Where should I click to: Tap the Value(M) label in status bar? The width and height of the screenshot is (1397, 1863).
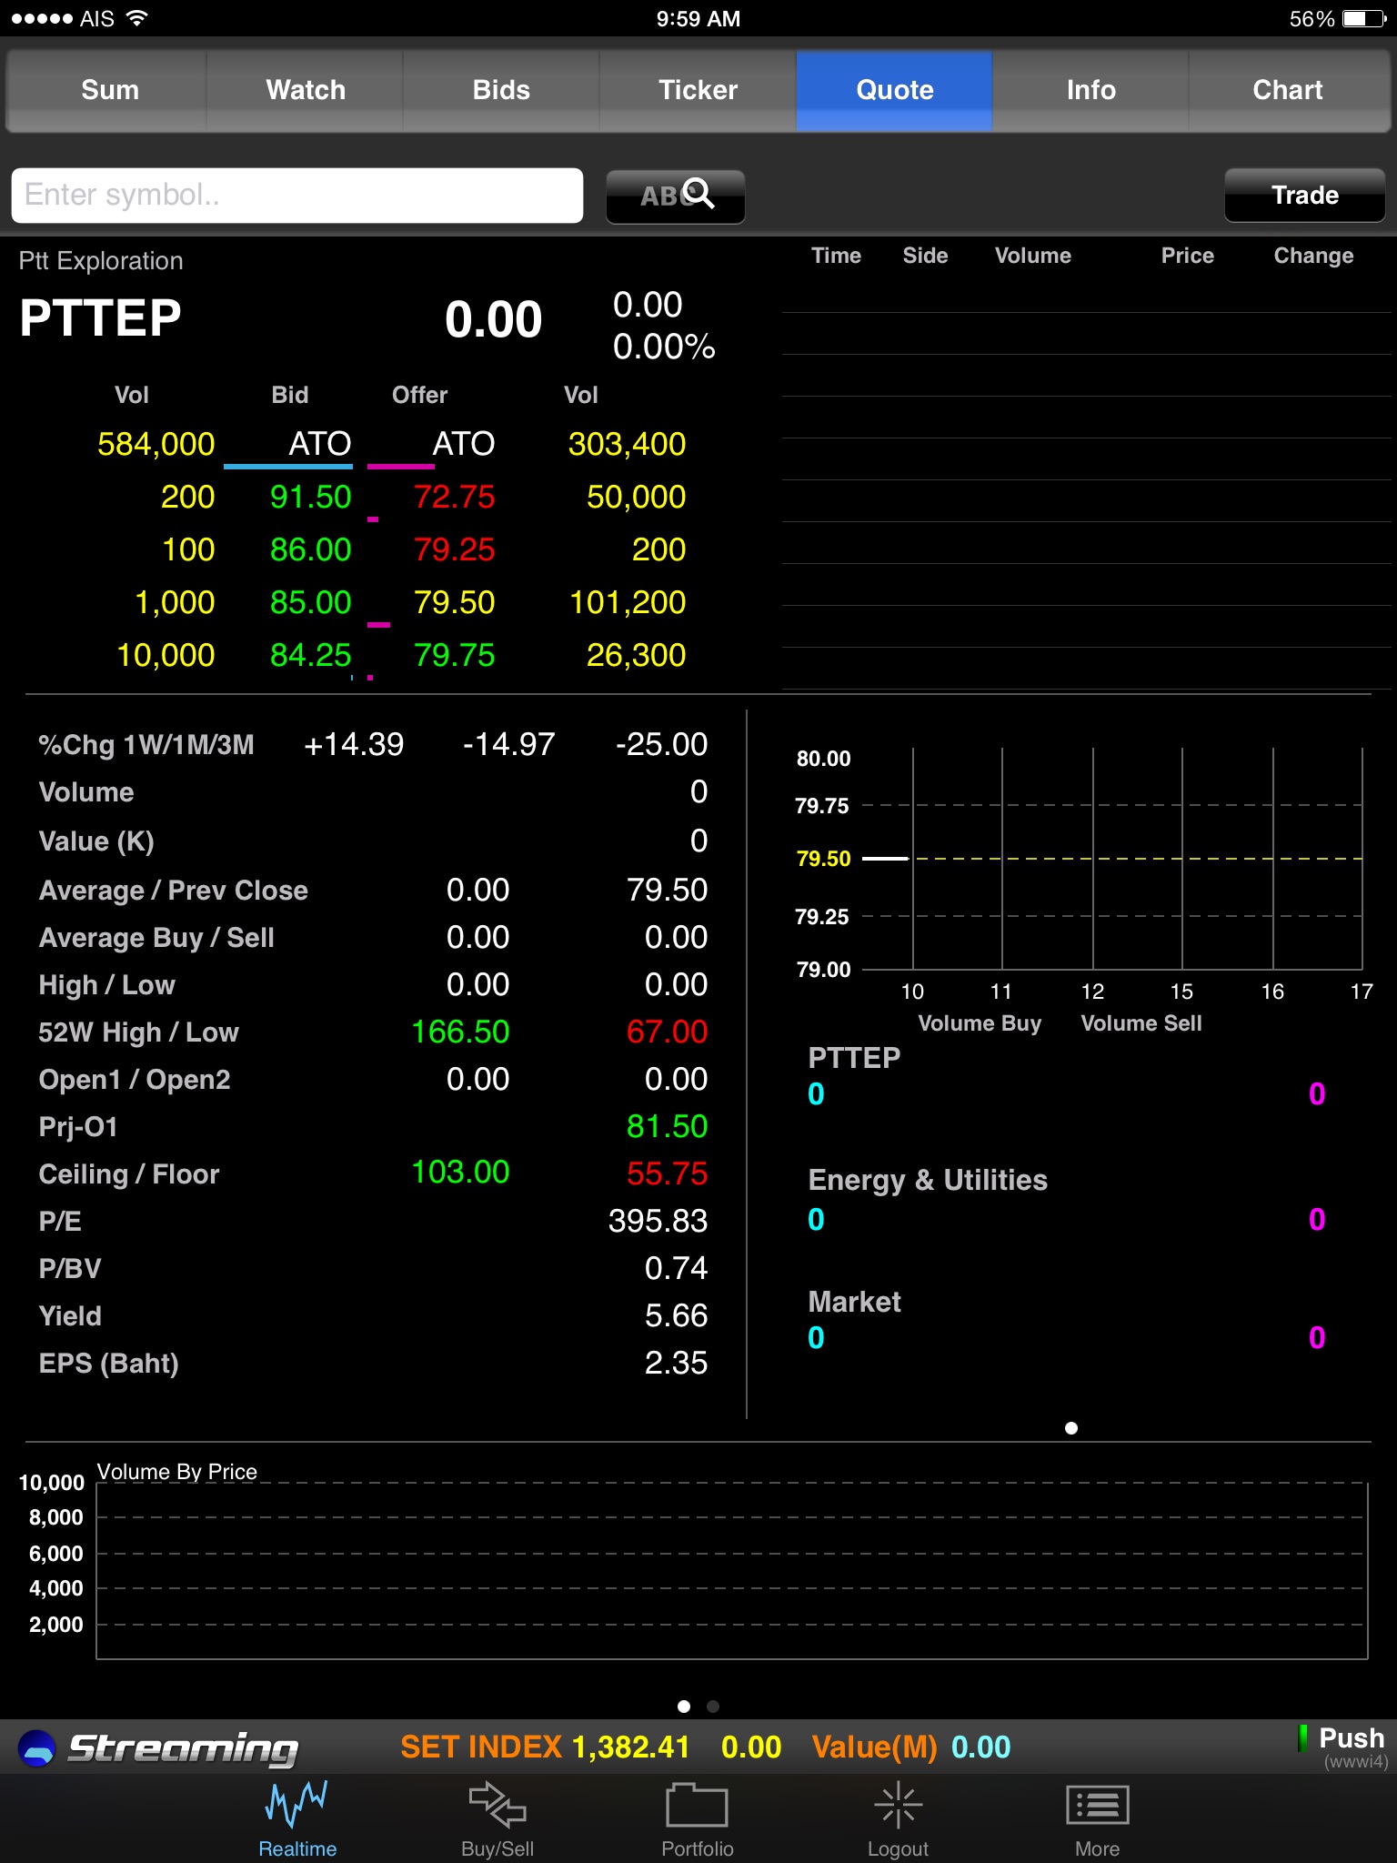pyautogui.click(x=874, y=1747)
